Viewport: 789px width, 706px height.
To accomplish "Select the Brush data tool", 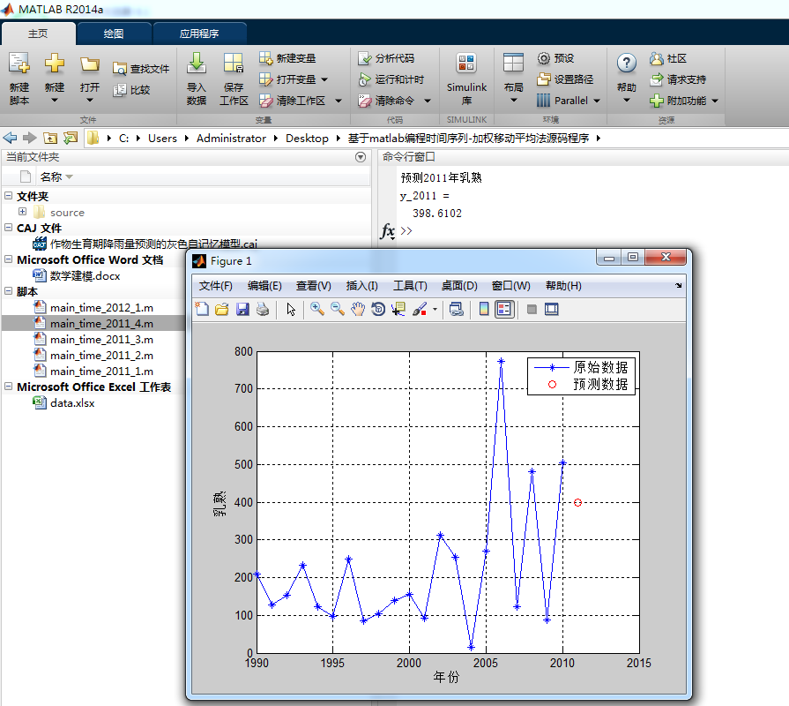I will pyautogui.click(x=420, y=309).
